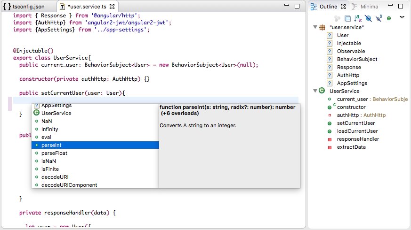Select constructor in Outline tree
Viewport: 411px width, 230px height.
(x=351, y=107)
